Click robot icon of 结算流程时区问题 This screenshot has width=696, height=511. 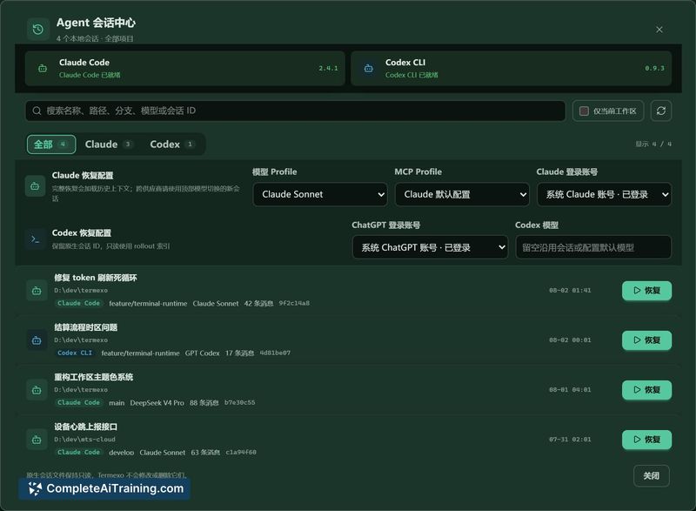(x=37, y=340)
